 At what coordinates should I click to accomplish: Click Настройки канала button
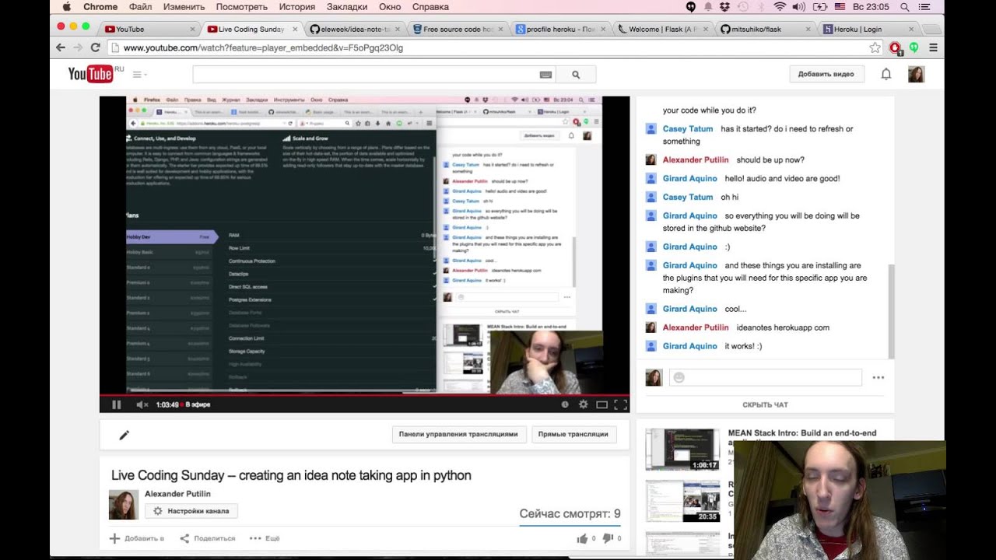[x=191, y=511]
